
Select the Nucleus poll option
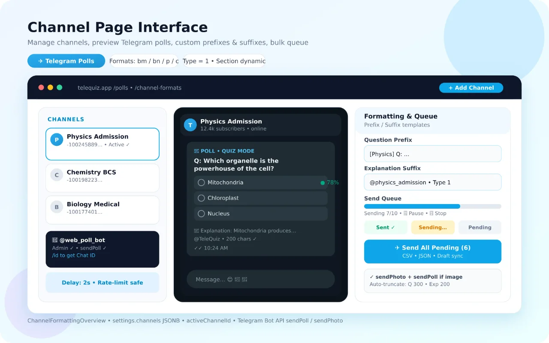pos(261,214)
